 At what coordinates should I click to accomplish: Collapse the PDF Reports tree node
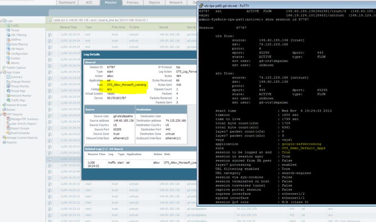point(1,115)
